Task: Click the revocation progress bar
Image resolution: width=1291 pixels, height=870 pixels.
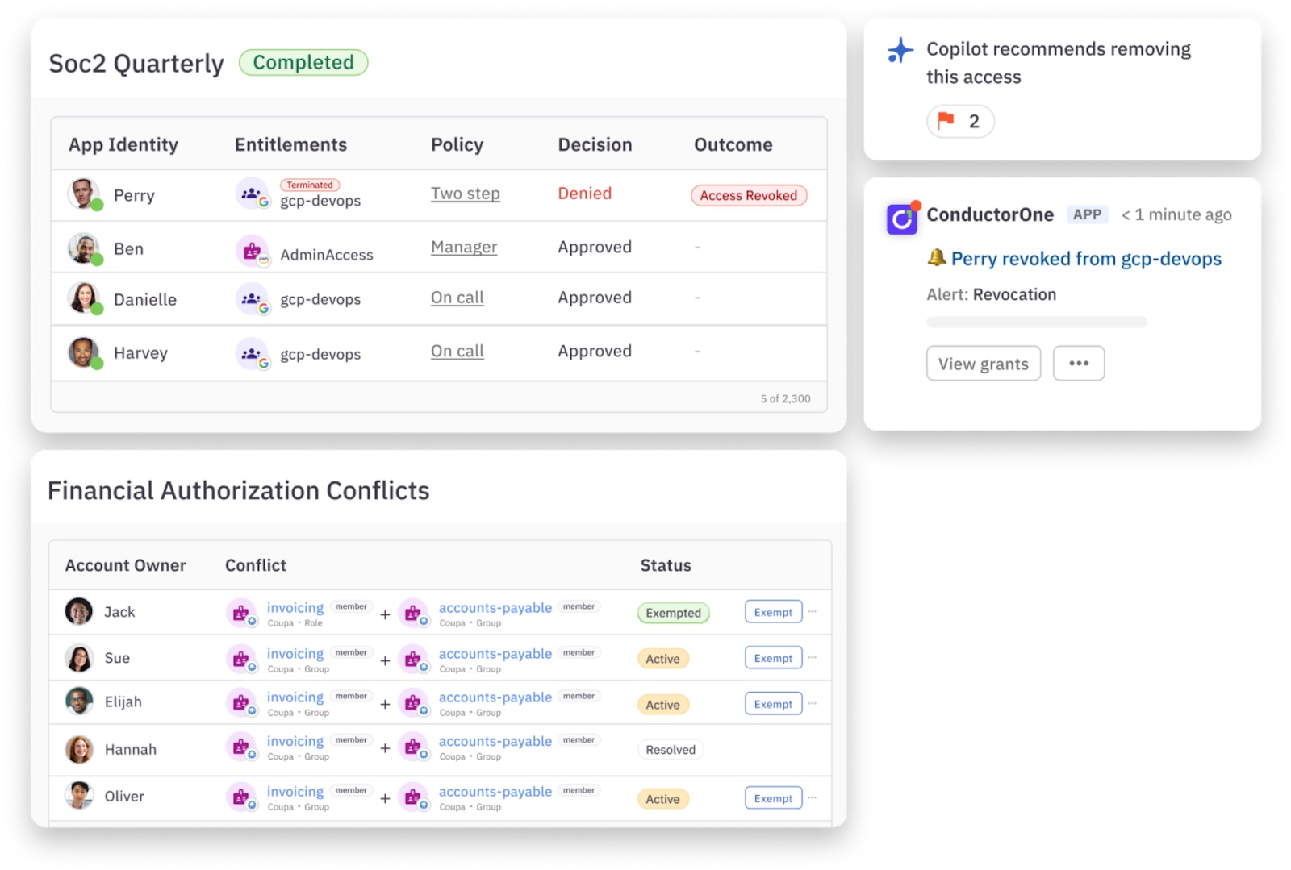Action: click(x=1035, y=322)
